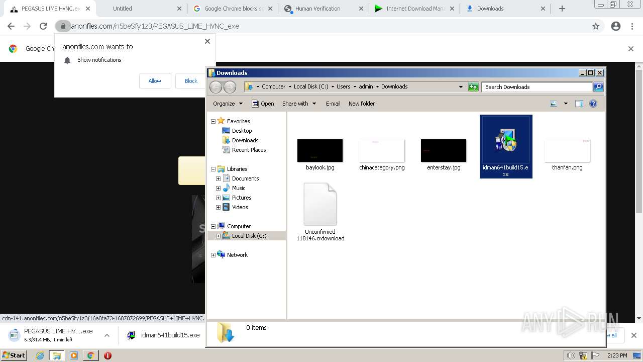Collapse the Libraries group

tap(213, 169)
